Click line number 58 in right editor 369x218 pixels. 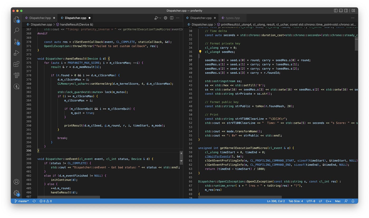click(x=191, y=148)
